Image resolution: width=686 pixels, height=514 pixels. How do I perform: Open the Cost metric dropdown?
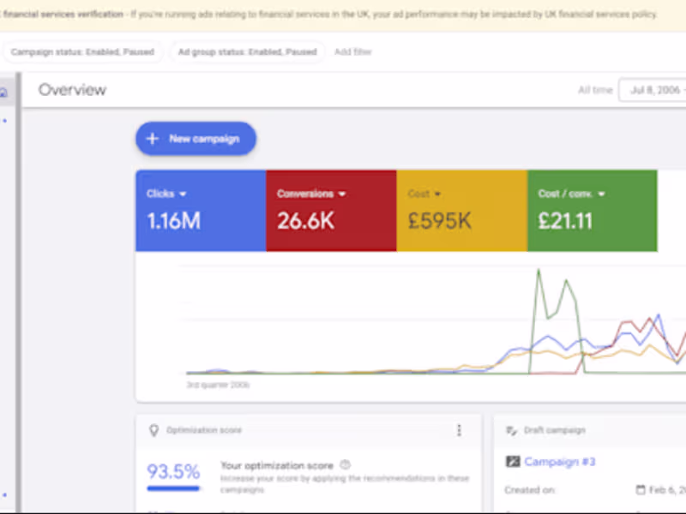[438, 194]
